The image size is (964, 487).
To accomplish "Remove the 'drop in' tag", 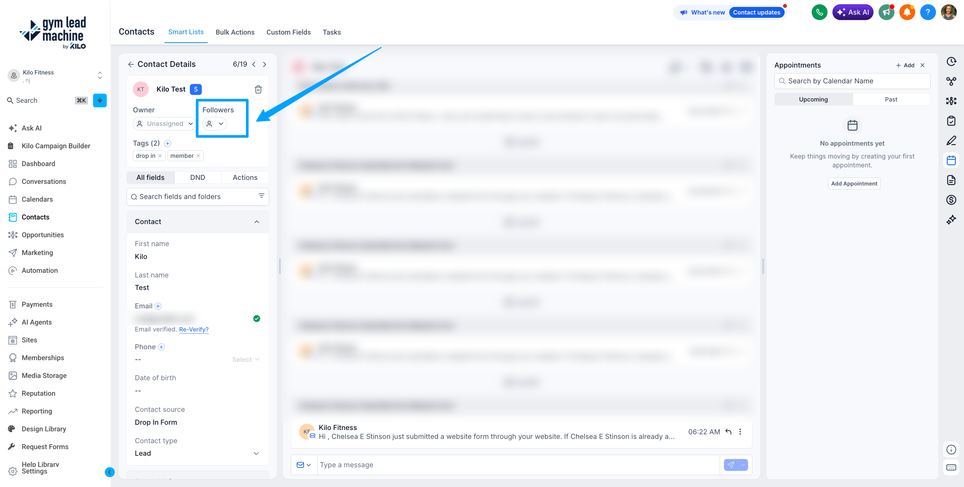I will point(160,156).
